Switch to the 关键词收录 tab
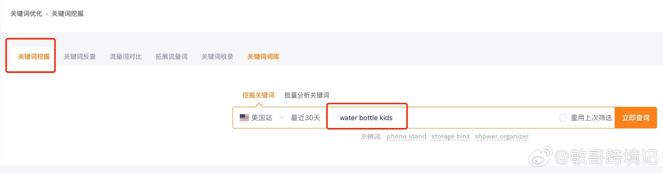The width and height of the screenshot is (663, 173). point(217,57)
